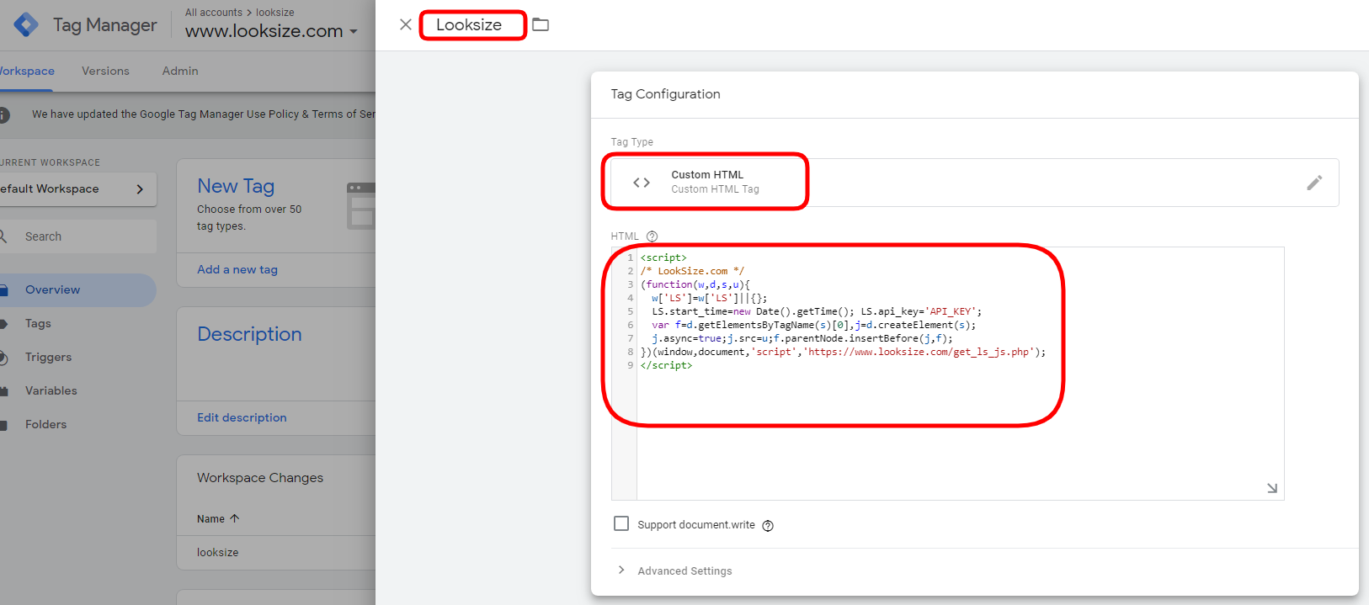Click the sidebar Search field
This screenshot has width=1369, height=605.
point(78,236)
